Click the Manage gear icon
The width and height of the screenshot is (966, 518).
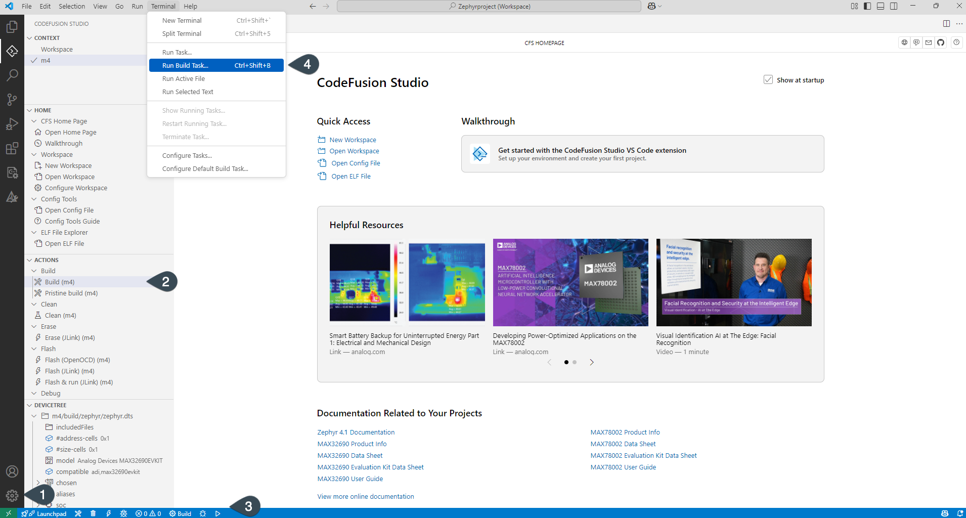tap(12, 496)
